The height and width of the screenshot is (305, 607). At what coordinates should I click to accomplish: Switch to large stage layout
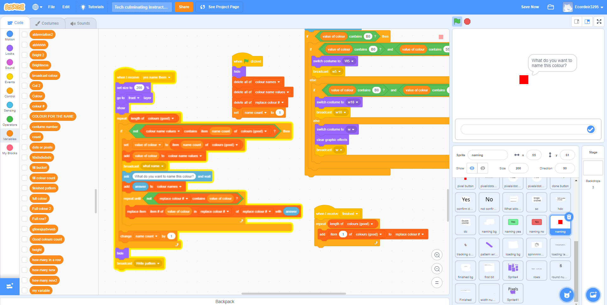(x=587, y=21)
